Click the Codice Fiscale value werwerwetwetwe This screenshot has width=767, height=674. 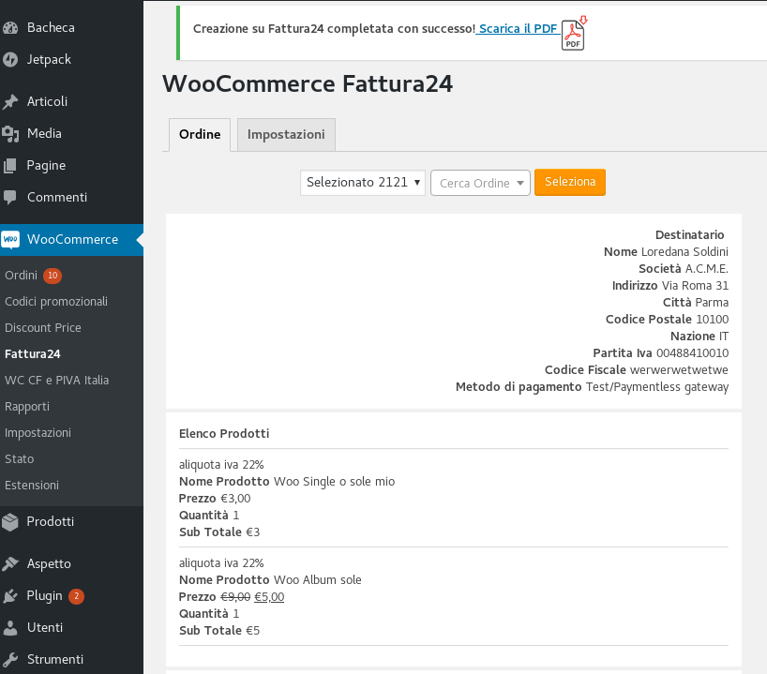(x=679, y=369)
